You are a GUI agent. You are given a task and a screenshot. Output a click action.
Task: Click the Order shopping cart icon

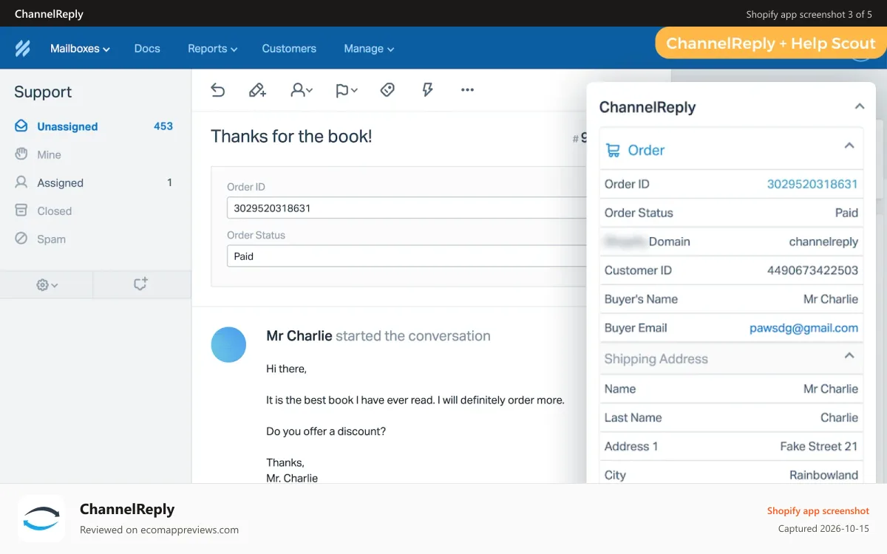point(613,151)
